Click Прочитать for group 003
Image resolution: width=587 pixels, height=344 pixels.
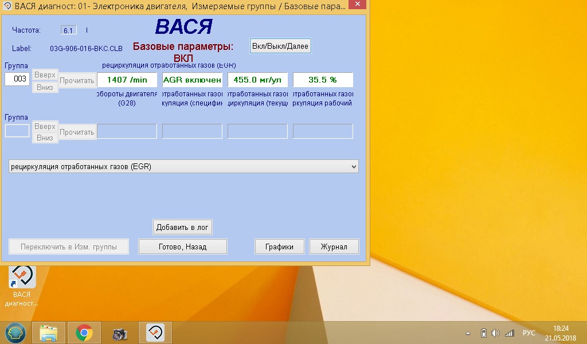[x=77, y=80]
